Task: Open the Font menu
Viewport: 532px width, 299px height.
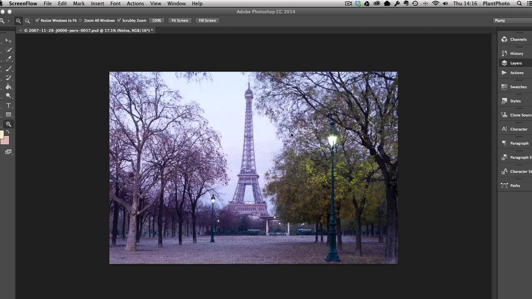Action: 116,3
